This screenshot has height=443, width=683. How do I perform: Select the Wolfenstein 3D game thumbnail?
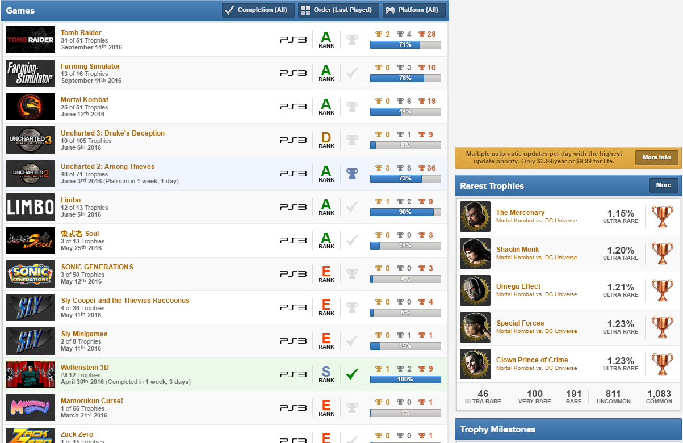30,374
